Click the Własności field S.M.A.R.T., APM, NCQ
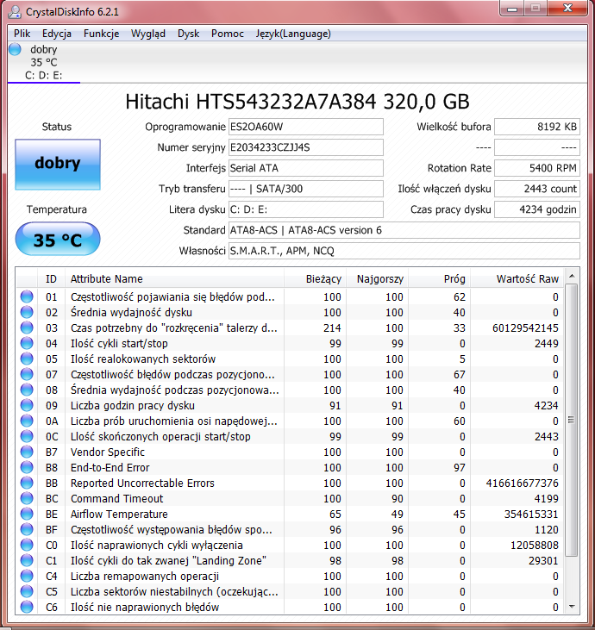Screen dimensions: 595x630 [x=404, y=251]
